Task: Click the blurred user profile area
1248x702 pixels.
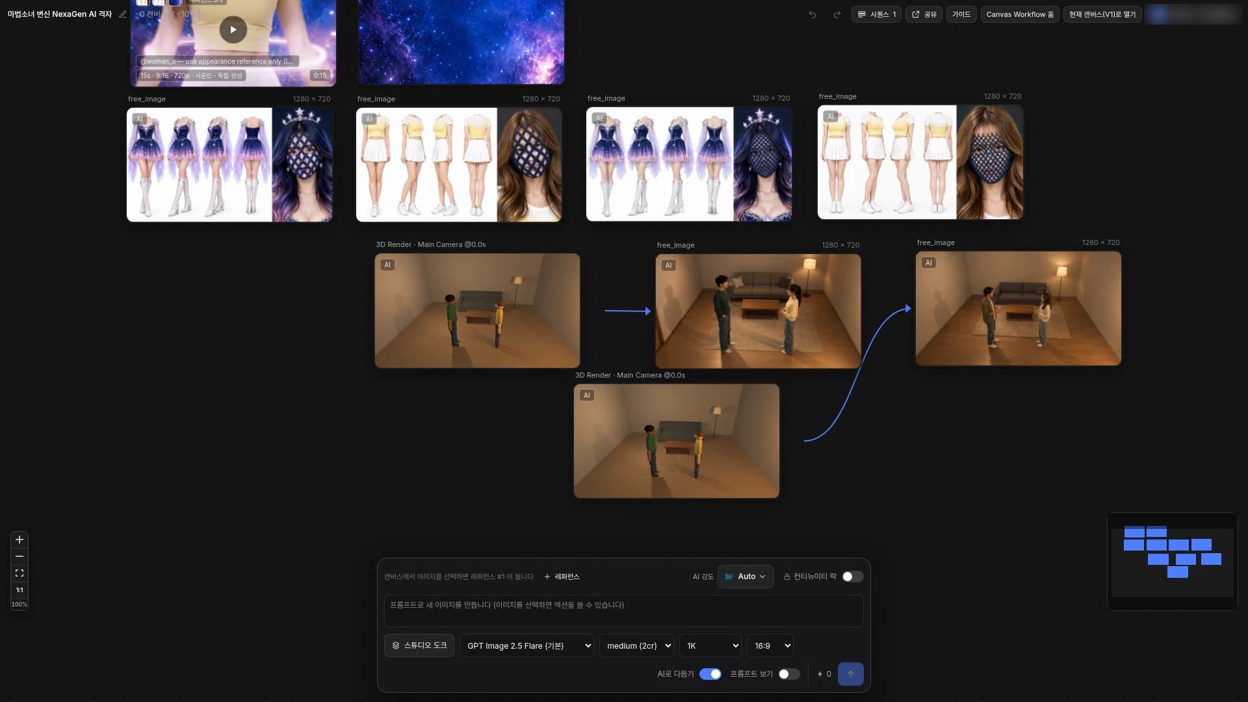Action: [x=1193, y=14]
